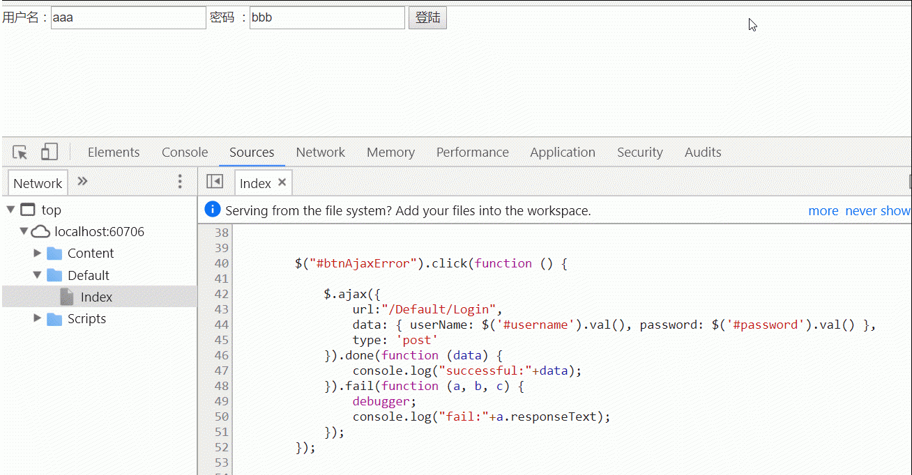Viewport: 912px width, 475px height.
Task: Select the Content folder label
Action: tap(91, 254)
